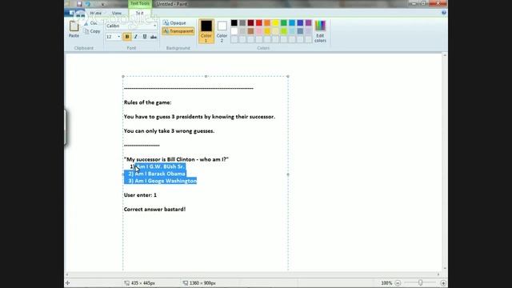Viewport: 512px width, 288px height.
Task: Click 'User enter: 1' text
Action: click(x=140, y=195)
